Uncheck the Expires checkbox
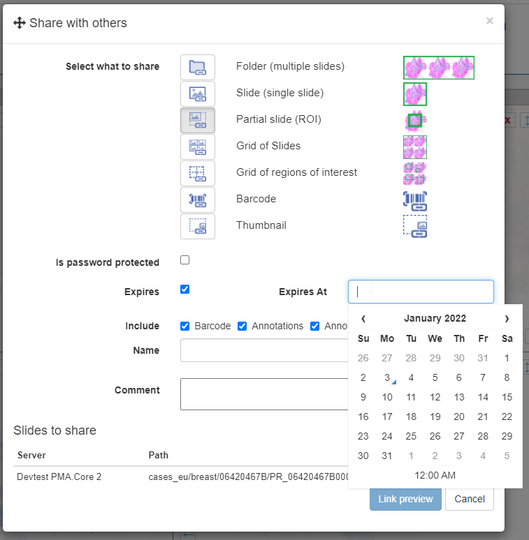The height and width of the screenshot is (540, 529). pos(185,290)
